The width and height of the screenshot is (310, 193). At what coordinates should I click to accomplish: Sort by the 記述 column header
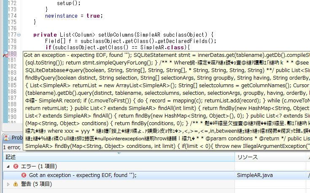point(119,157)
